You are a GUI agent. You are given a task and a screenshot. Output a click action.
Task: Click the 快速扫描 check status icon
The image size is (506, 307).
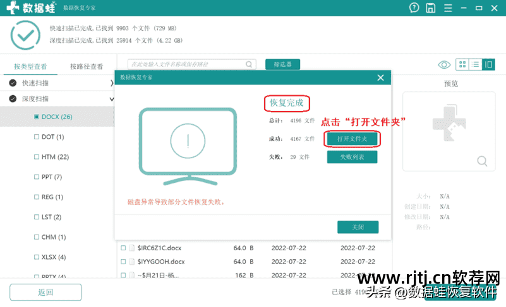click(13, 83)
